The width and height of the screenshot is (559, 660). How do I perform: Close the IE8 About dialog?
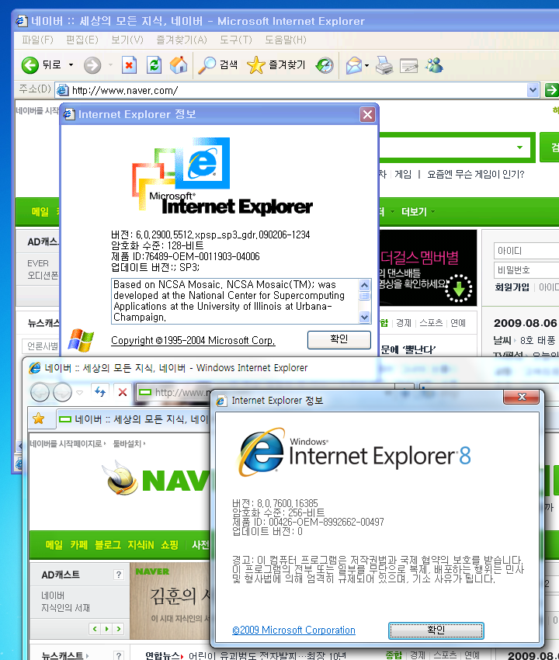[x=522, y=396]
